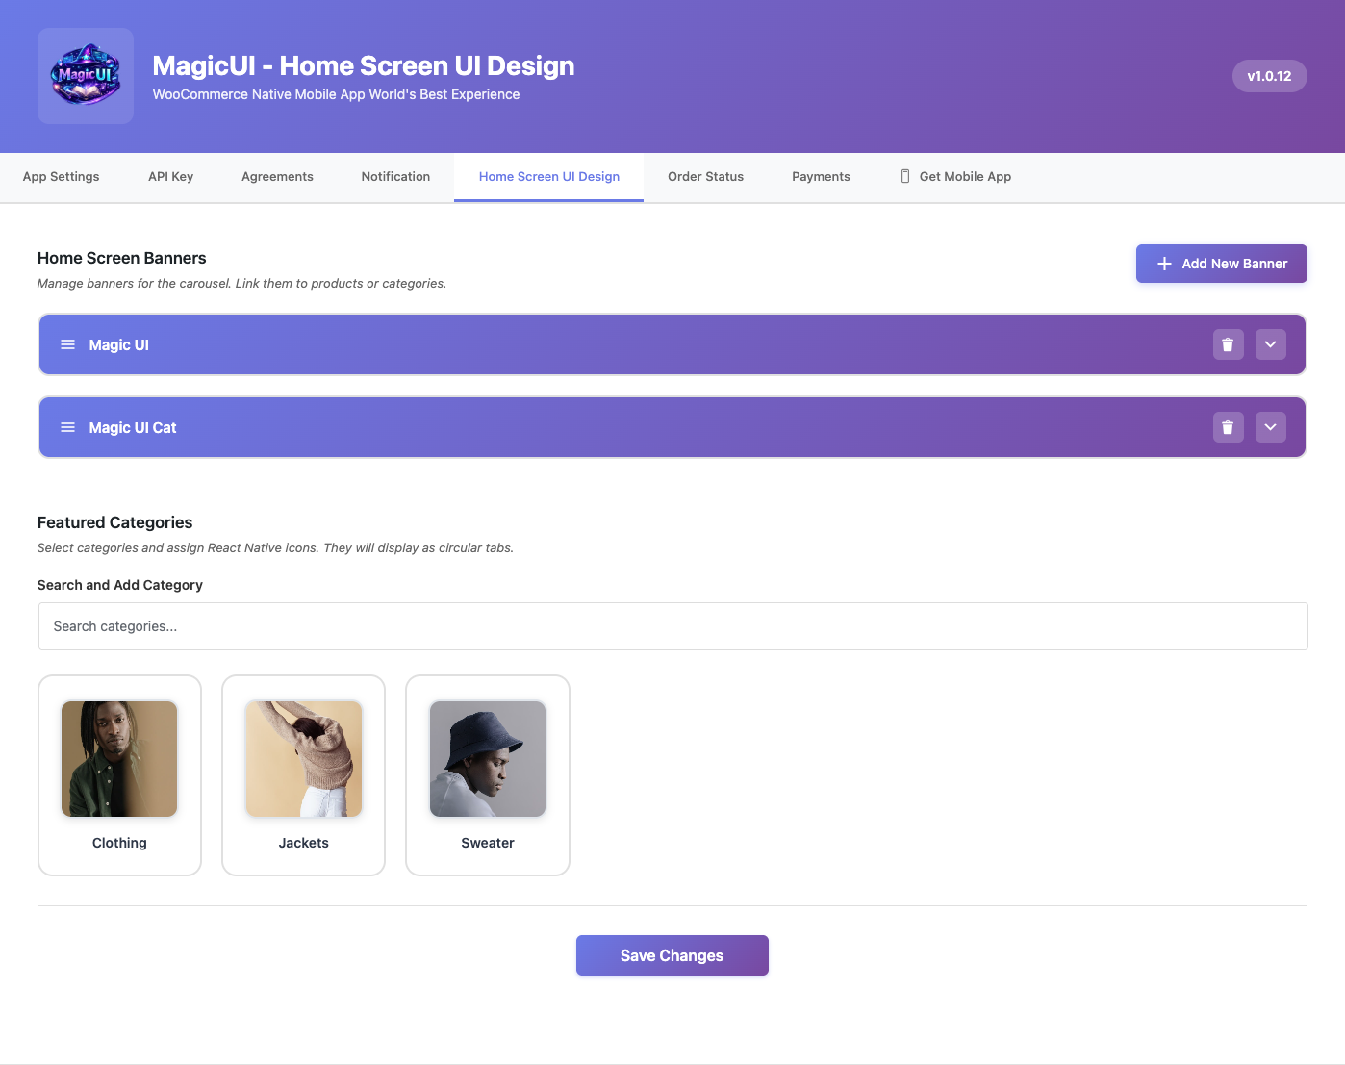Expand the Magic UI banner panel

point(1270,344)
